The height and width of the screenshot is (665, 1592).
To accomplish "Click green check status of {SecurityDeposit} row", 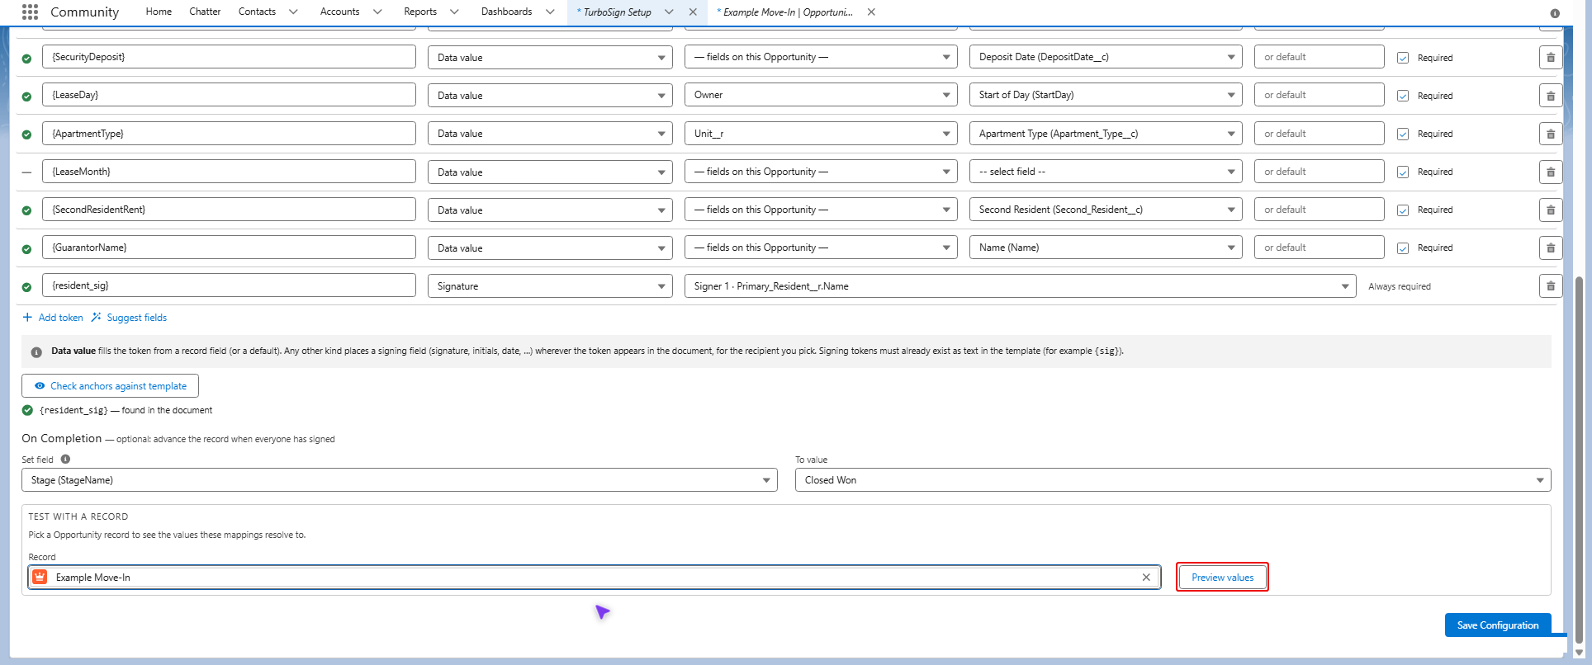I will pyautogui.click(x=26, y=59).
